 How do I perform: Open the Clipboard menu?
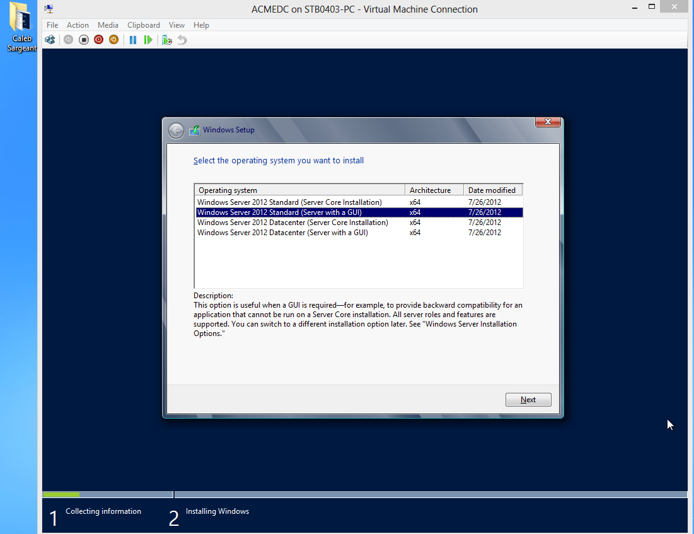144,25
